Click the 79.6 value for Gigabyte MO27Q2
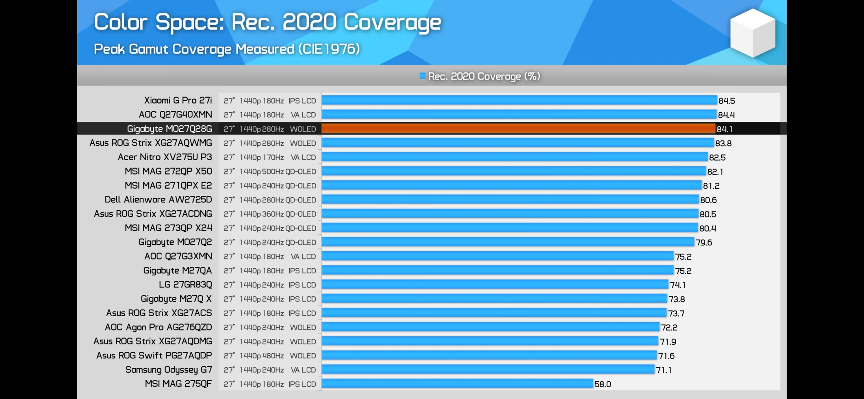This screenshot has width=864, height=399. pyautogui.click(x=704, y=242)
